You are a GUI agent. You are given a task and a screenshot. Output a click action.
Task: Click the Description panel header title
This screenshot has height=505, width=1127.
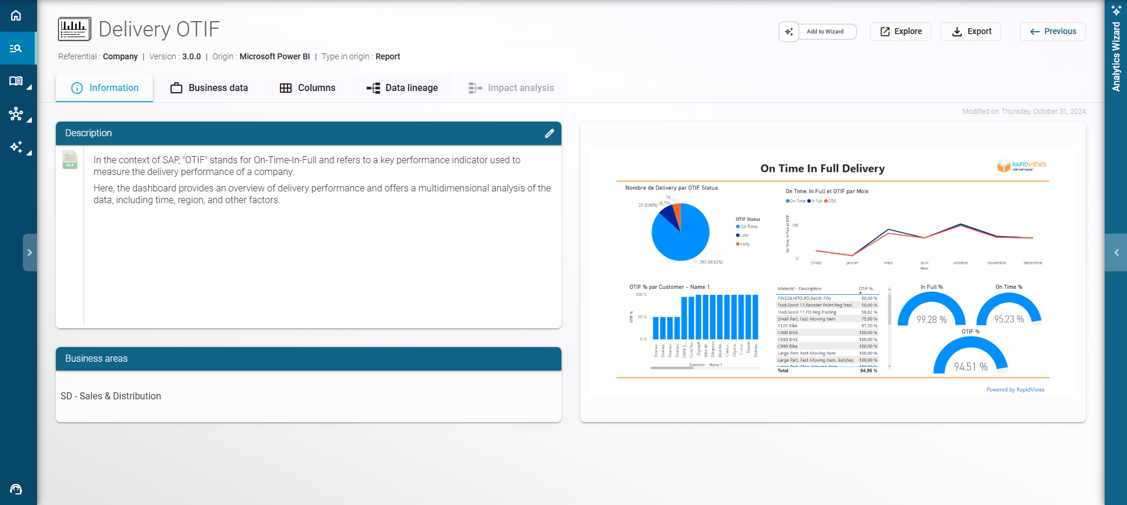(88, 133)
